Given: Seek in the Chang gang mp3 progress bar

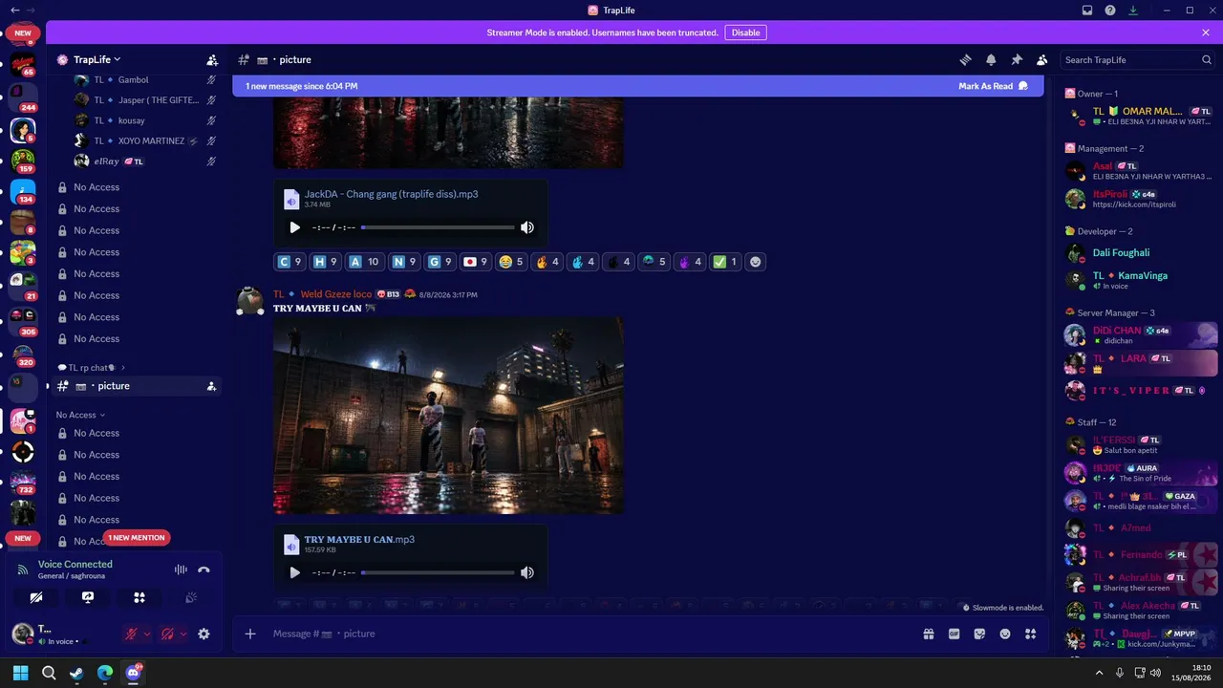Looking at the screenshot, I should pos(438,227).
